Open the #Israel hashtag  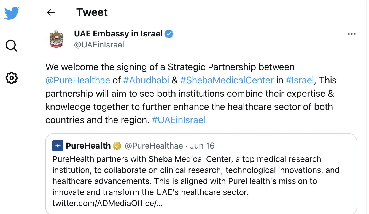300,80
